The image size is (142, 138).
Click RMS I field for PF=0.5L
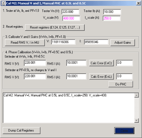(76, 76)
